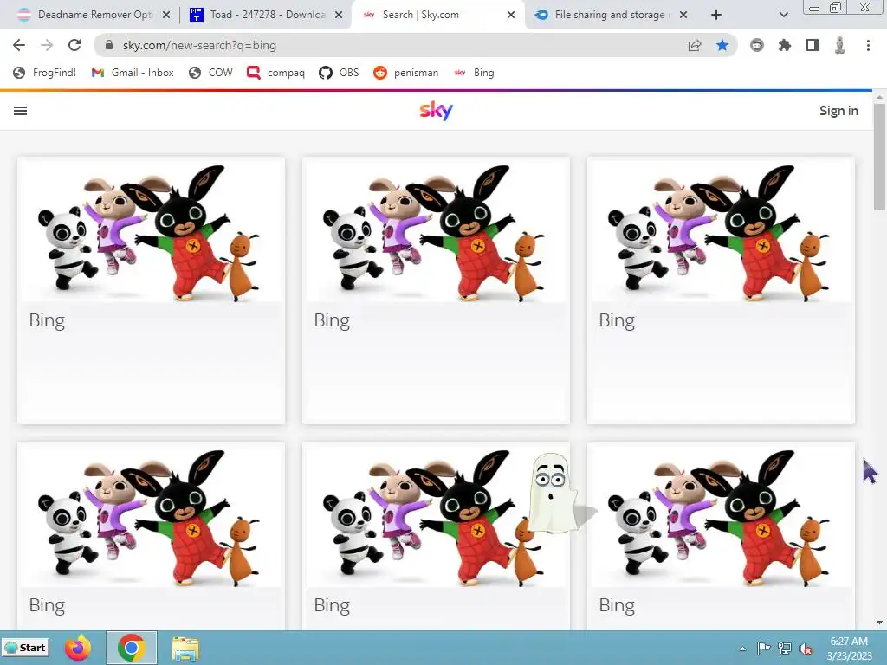Open the taskbar clock and date

pos(849,649)
